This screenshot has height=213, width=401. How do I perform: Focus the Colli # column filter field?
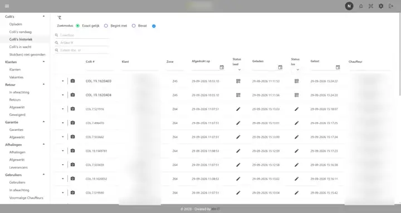click(100, 68)
